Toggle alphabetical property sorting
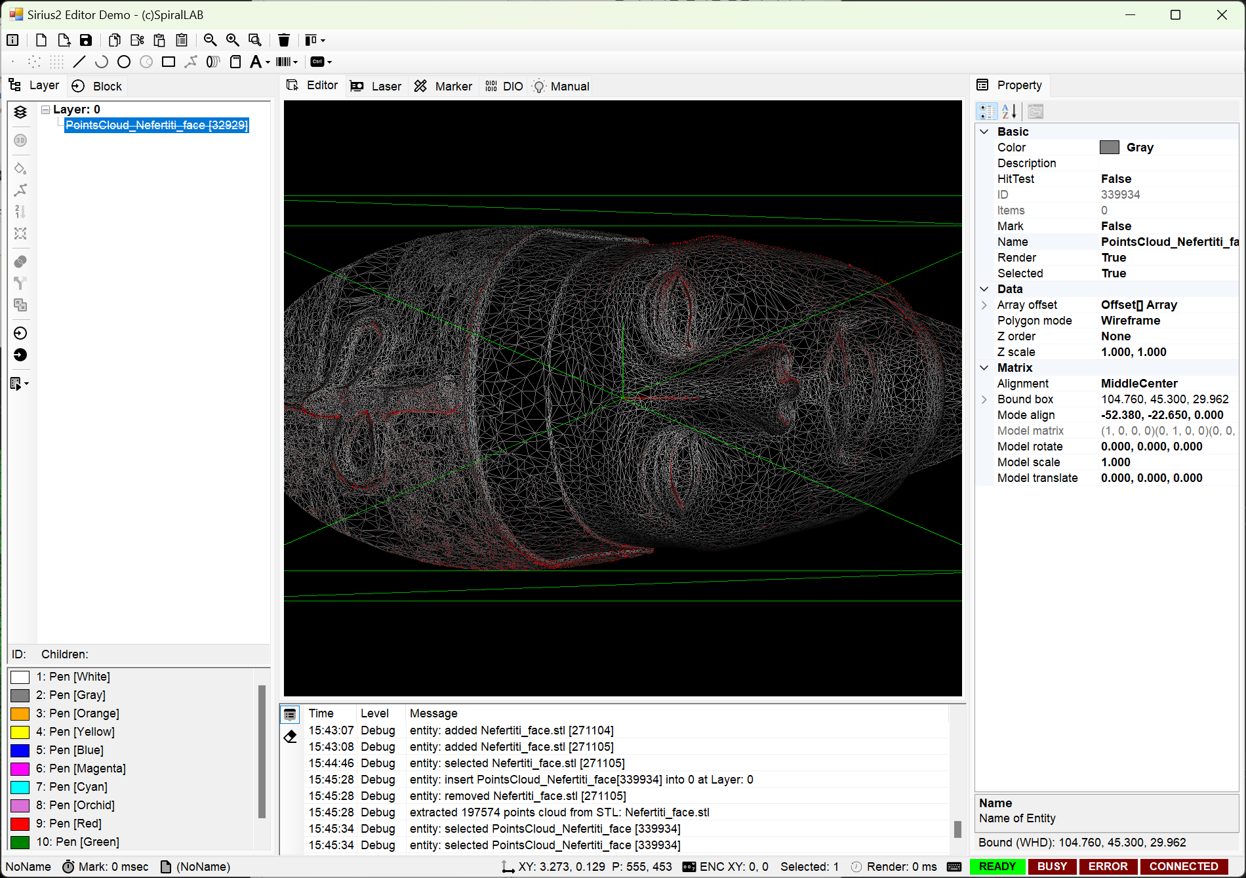The width and height of the screenshot is (1246, 878). click(x=1010, y=111)
